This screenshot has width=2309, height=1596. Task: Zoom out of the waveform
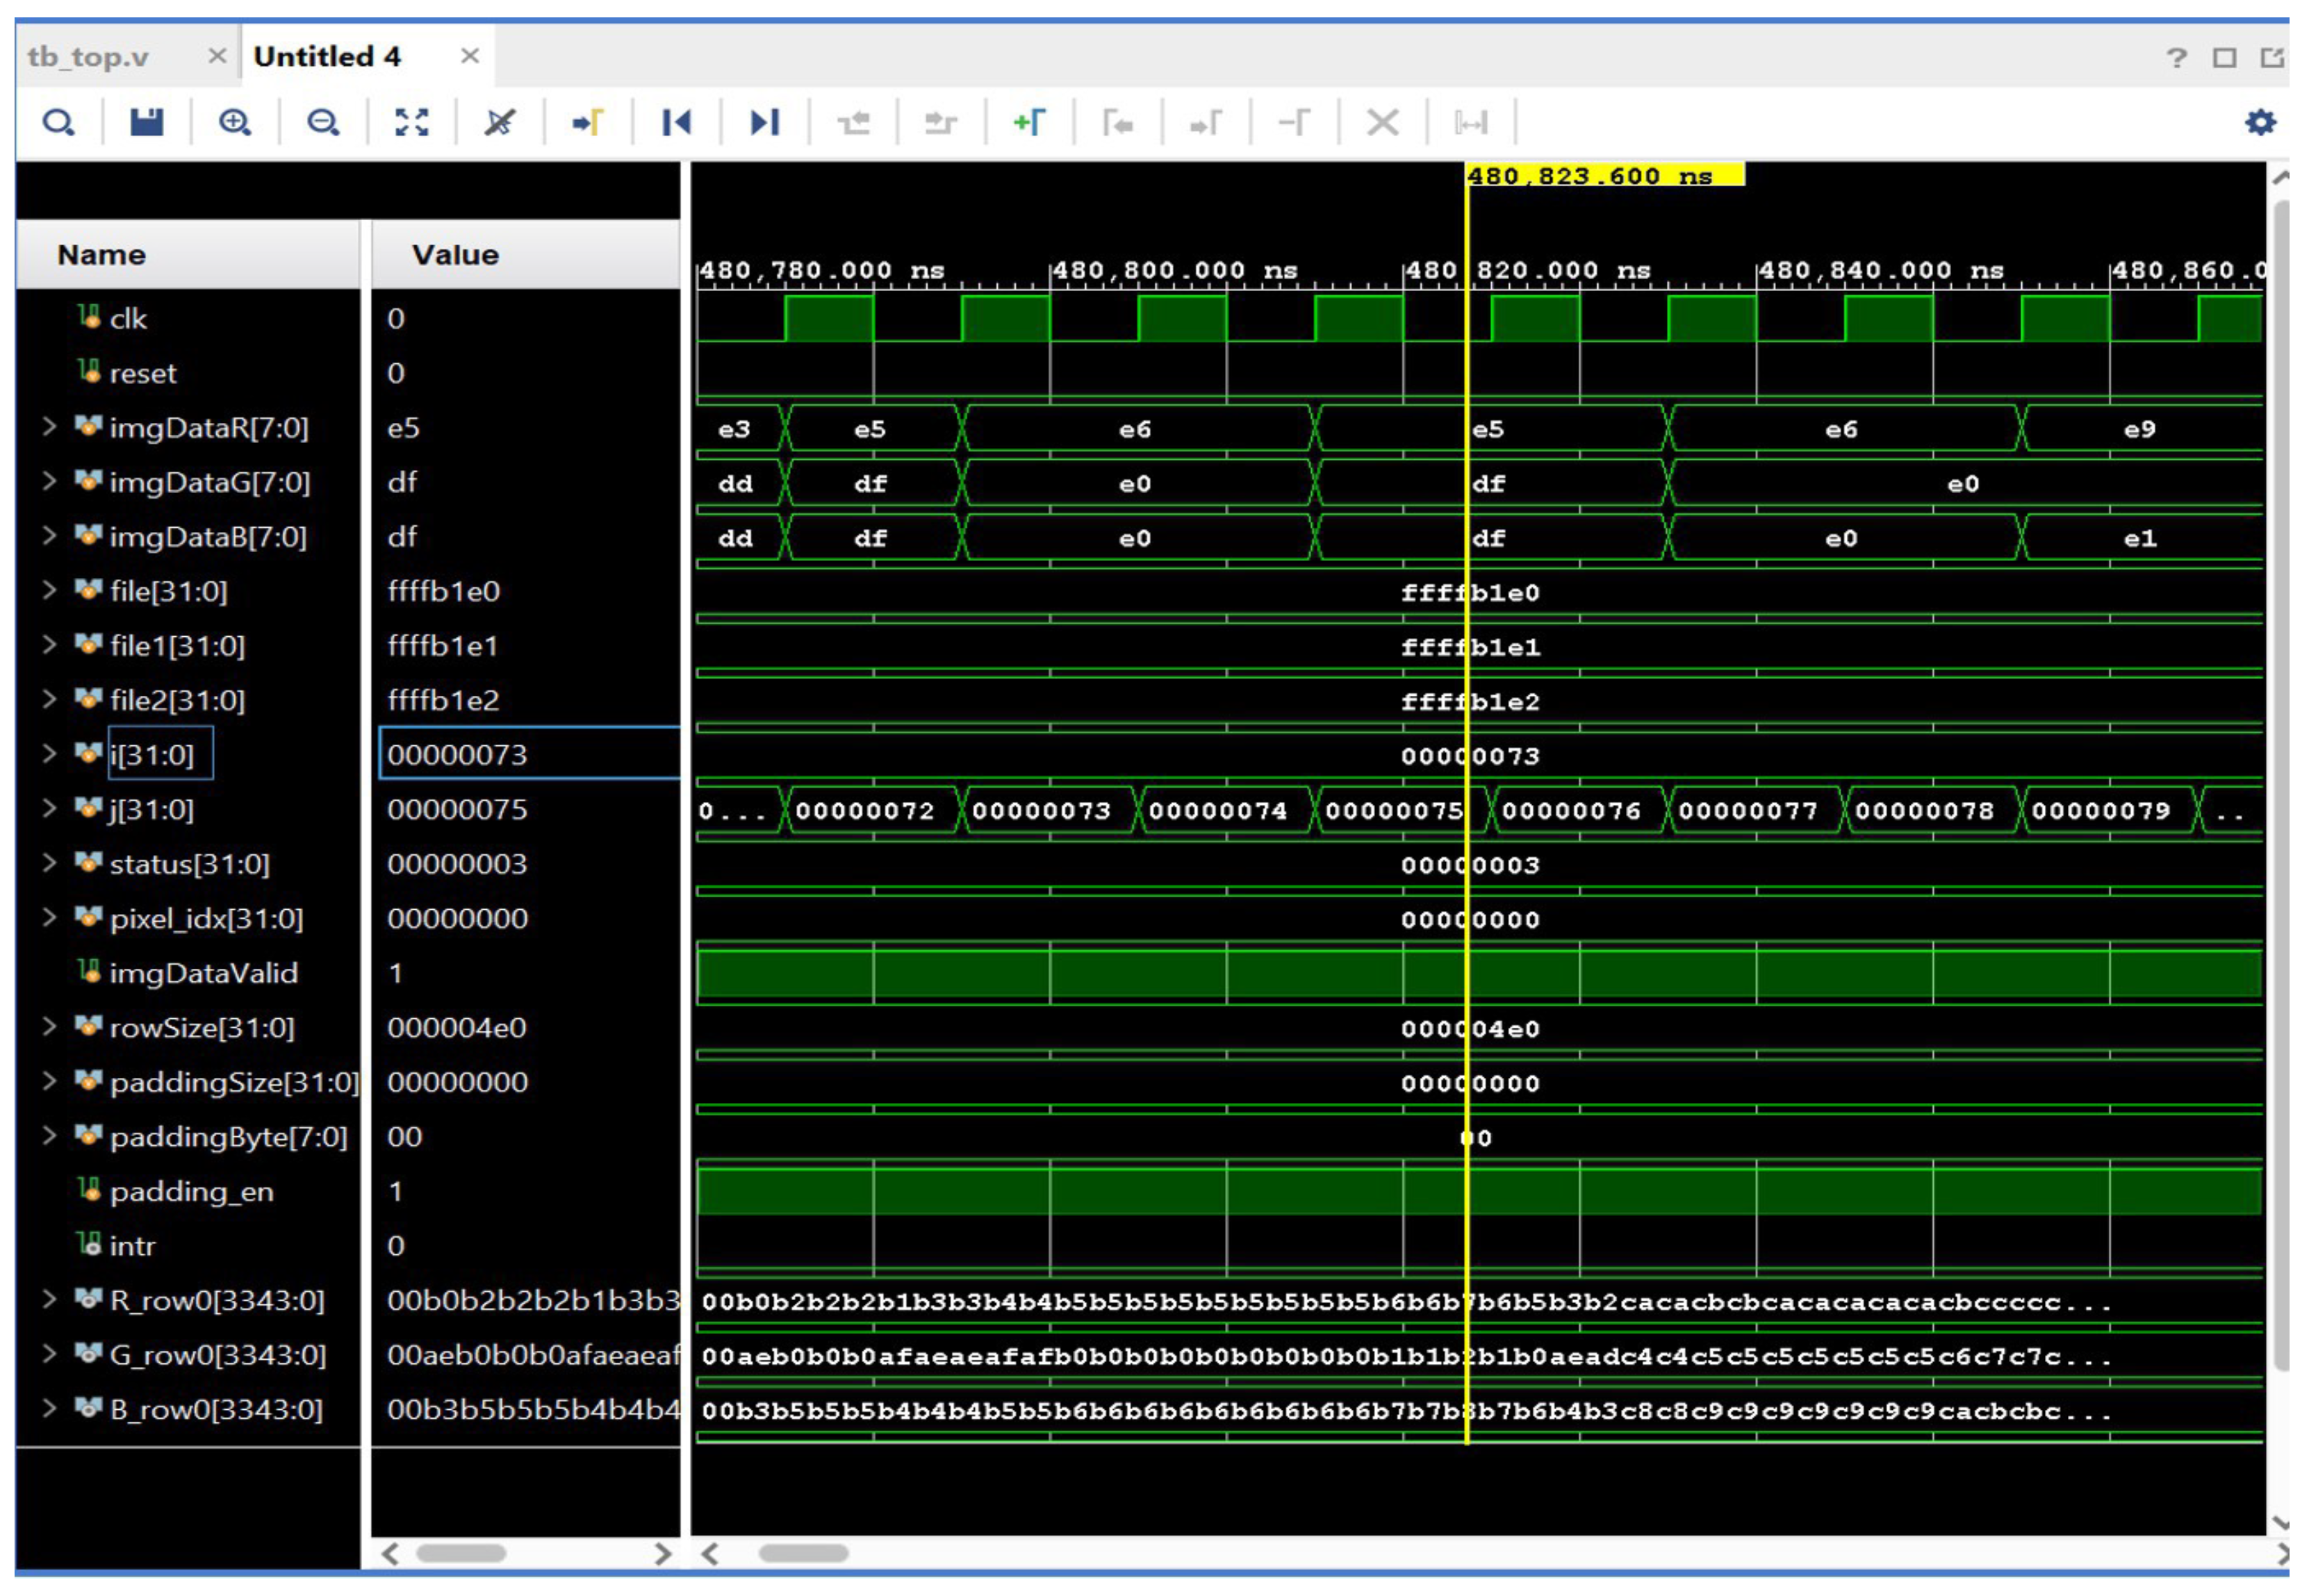click(323, 122)
